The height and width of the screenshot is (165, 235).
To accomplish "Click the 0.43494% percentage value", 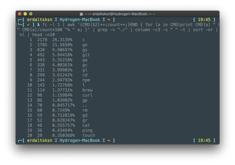I will tap(62, 131).
